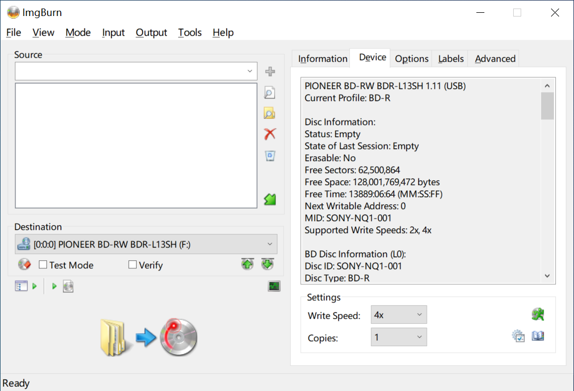
Task: Click the 'Supported Write Speeds: 2x, 4x' line
Action: [x=368, y=230]
